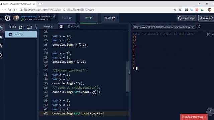Open the Files sidebar icon
The image size is (214, 120).
click(1, 28)
